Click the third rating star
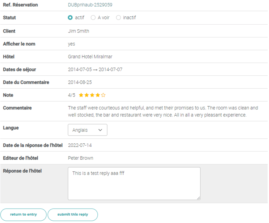Viewport: 269px width, 223px height. pyautogui.click(x=92, y=95)
